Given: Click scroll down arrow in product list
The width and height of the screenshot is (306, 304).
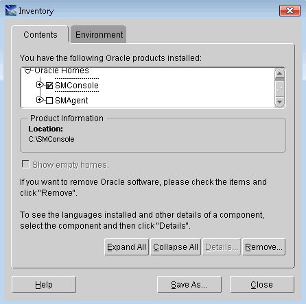Looking at the screenshot, I should pos(279,102).
